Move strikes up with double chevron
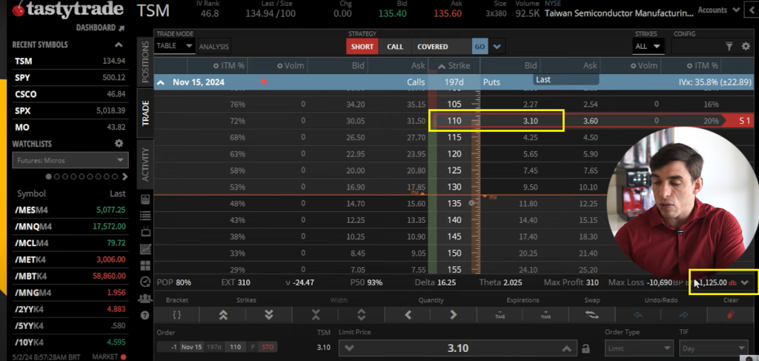 tap(222, 314)
